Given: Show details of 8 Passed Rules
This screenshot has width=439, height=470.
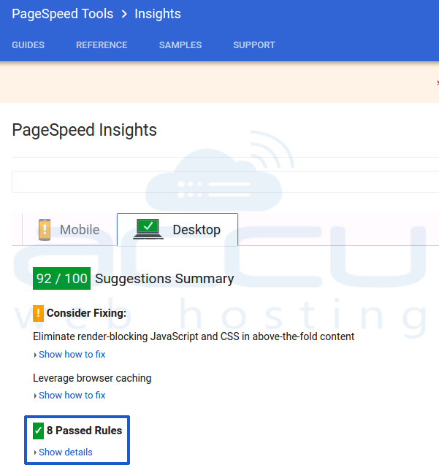Looking at the screenshot, I should [x=66, y=452].
